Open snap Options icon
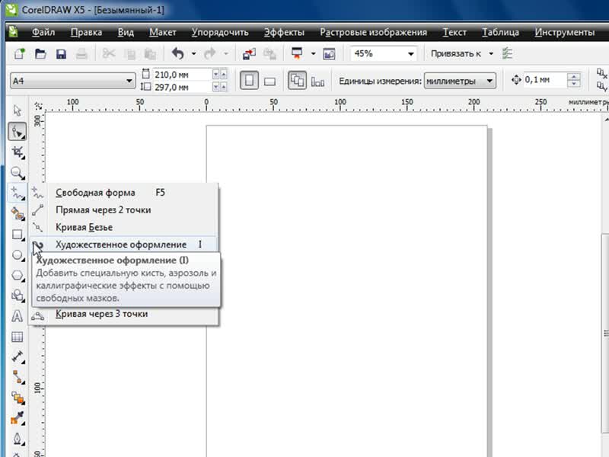 click(507, 53)
